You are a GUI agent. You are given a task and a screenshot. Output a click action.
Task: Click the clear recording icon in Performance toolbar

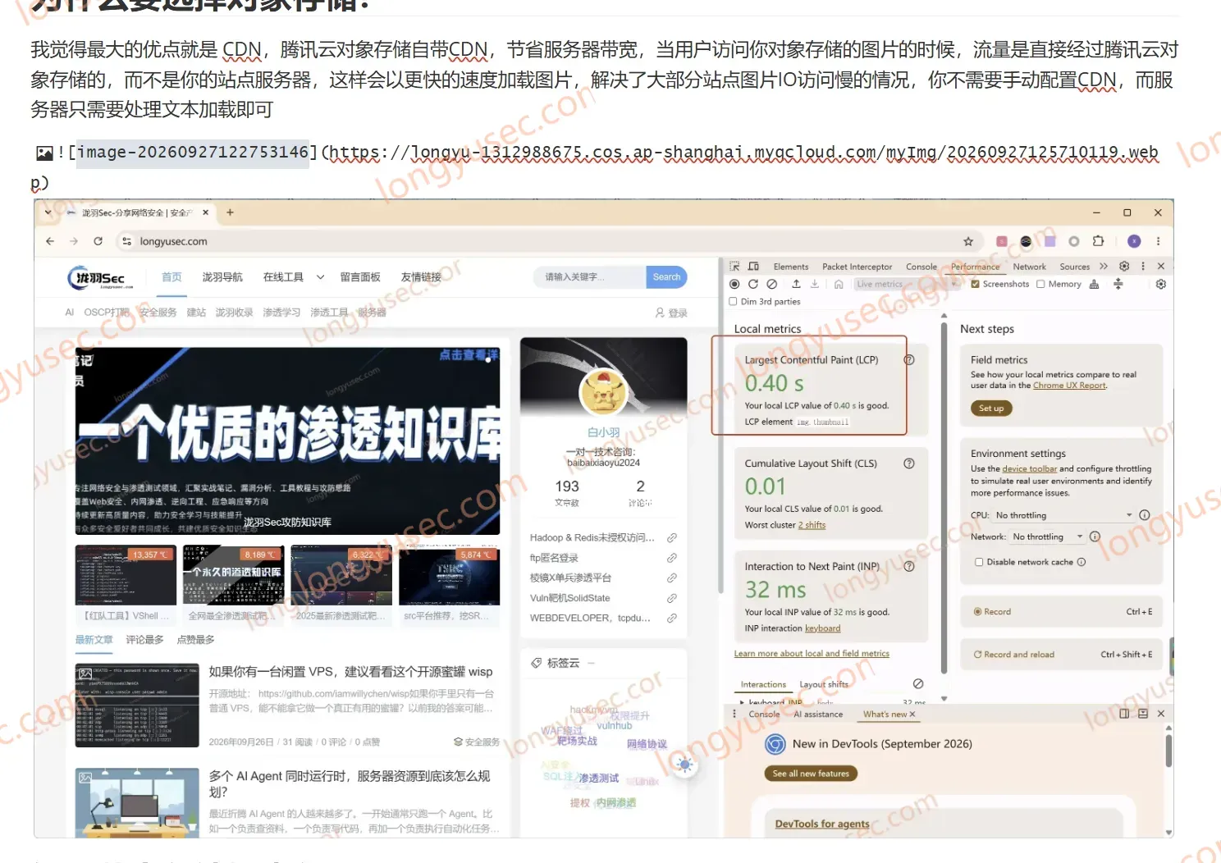pos(771,284)
